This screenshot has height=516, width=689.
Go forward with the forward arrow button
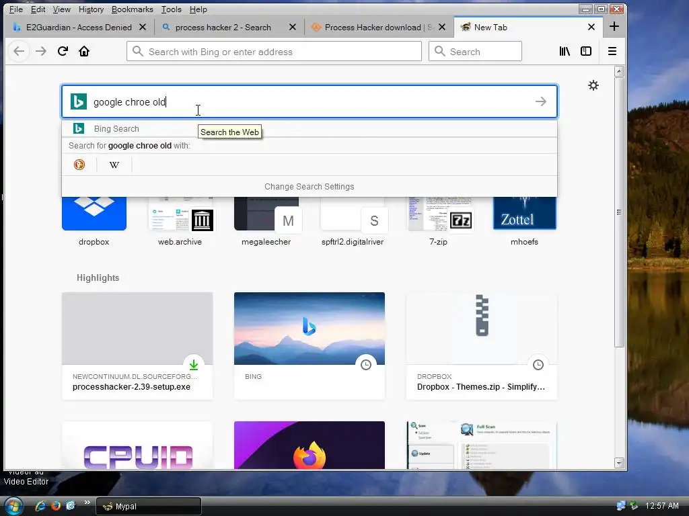tap(41, 51)
